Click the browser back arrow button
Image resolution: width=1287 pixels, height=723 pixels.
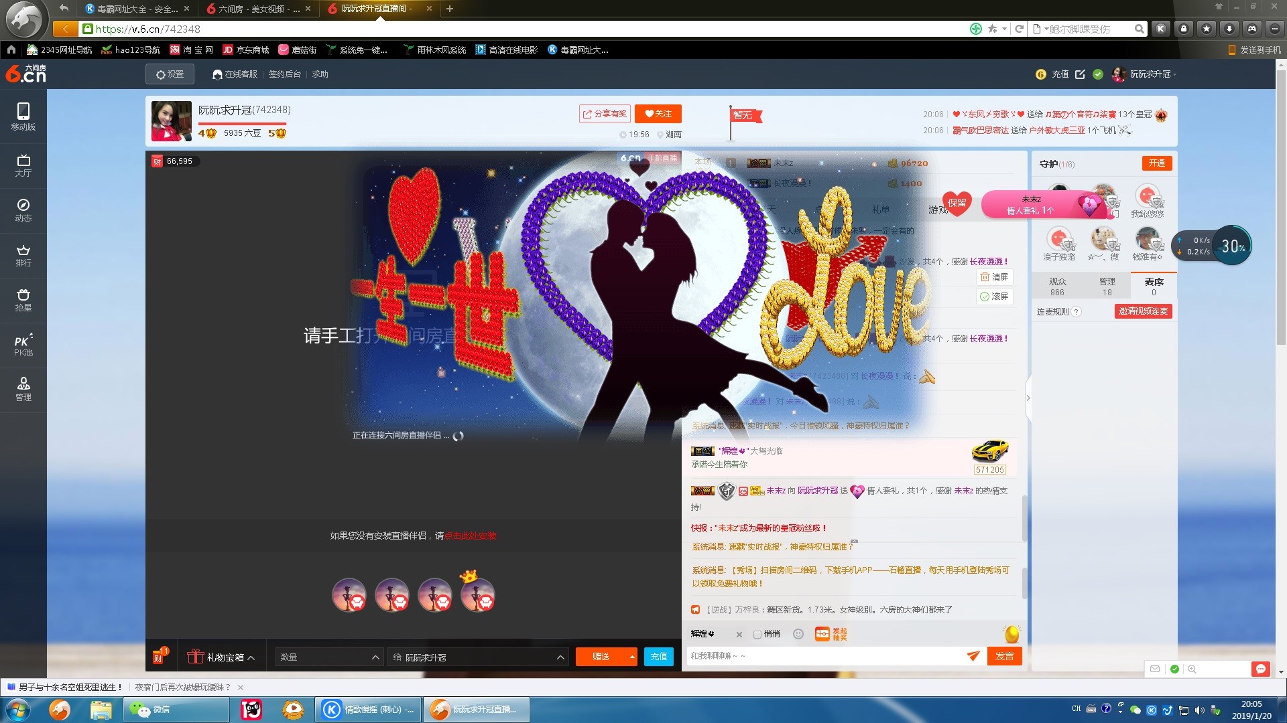(65, 29)
